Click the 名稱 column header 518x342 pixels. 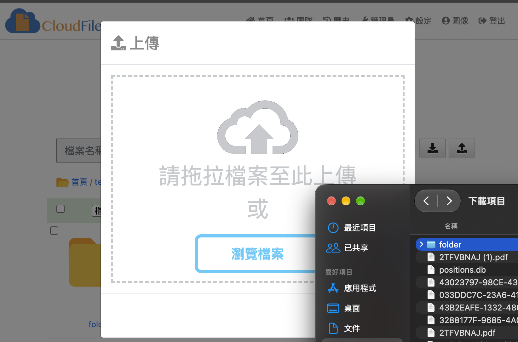pyautogui.click(x=451, y=226)
